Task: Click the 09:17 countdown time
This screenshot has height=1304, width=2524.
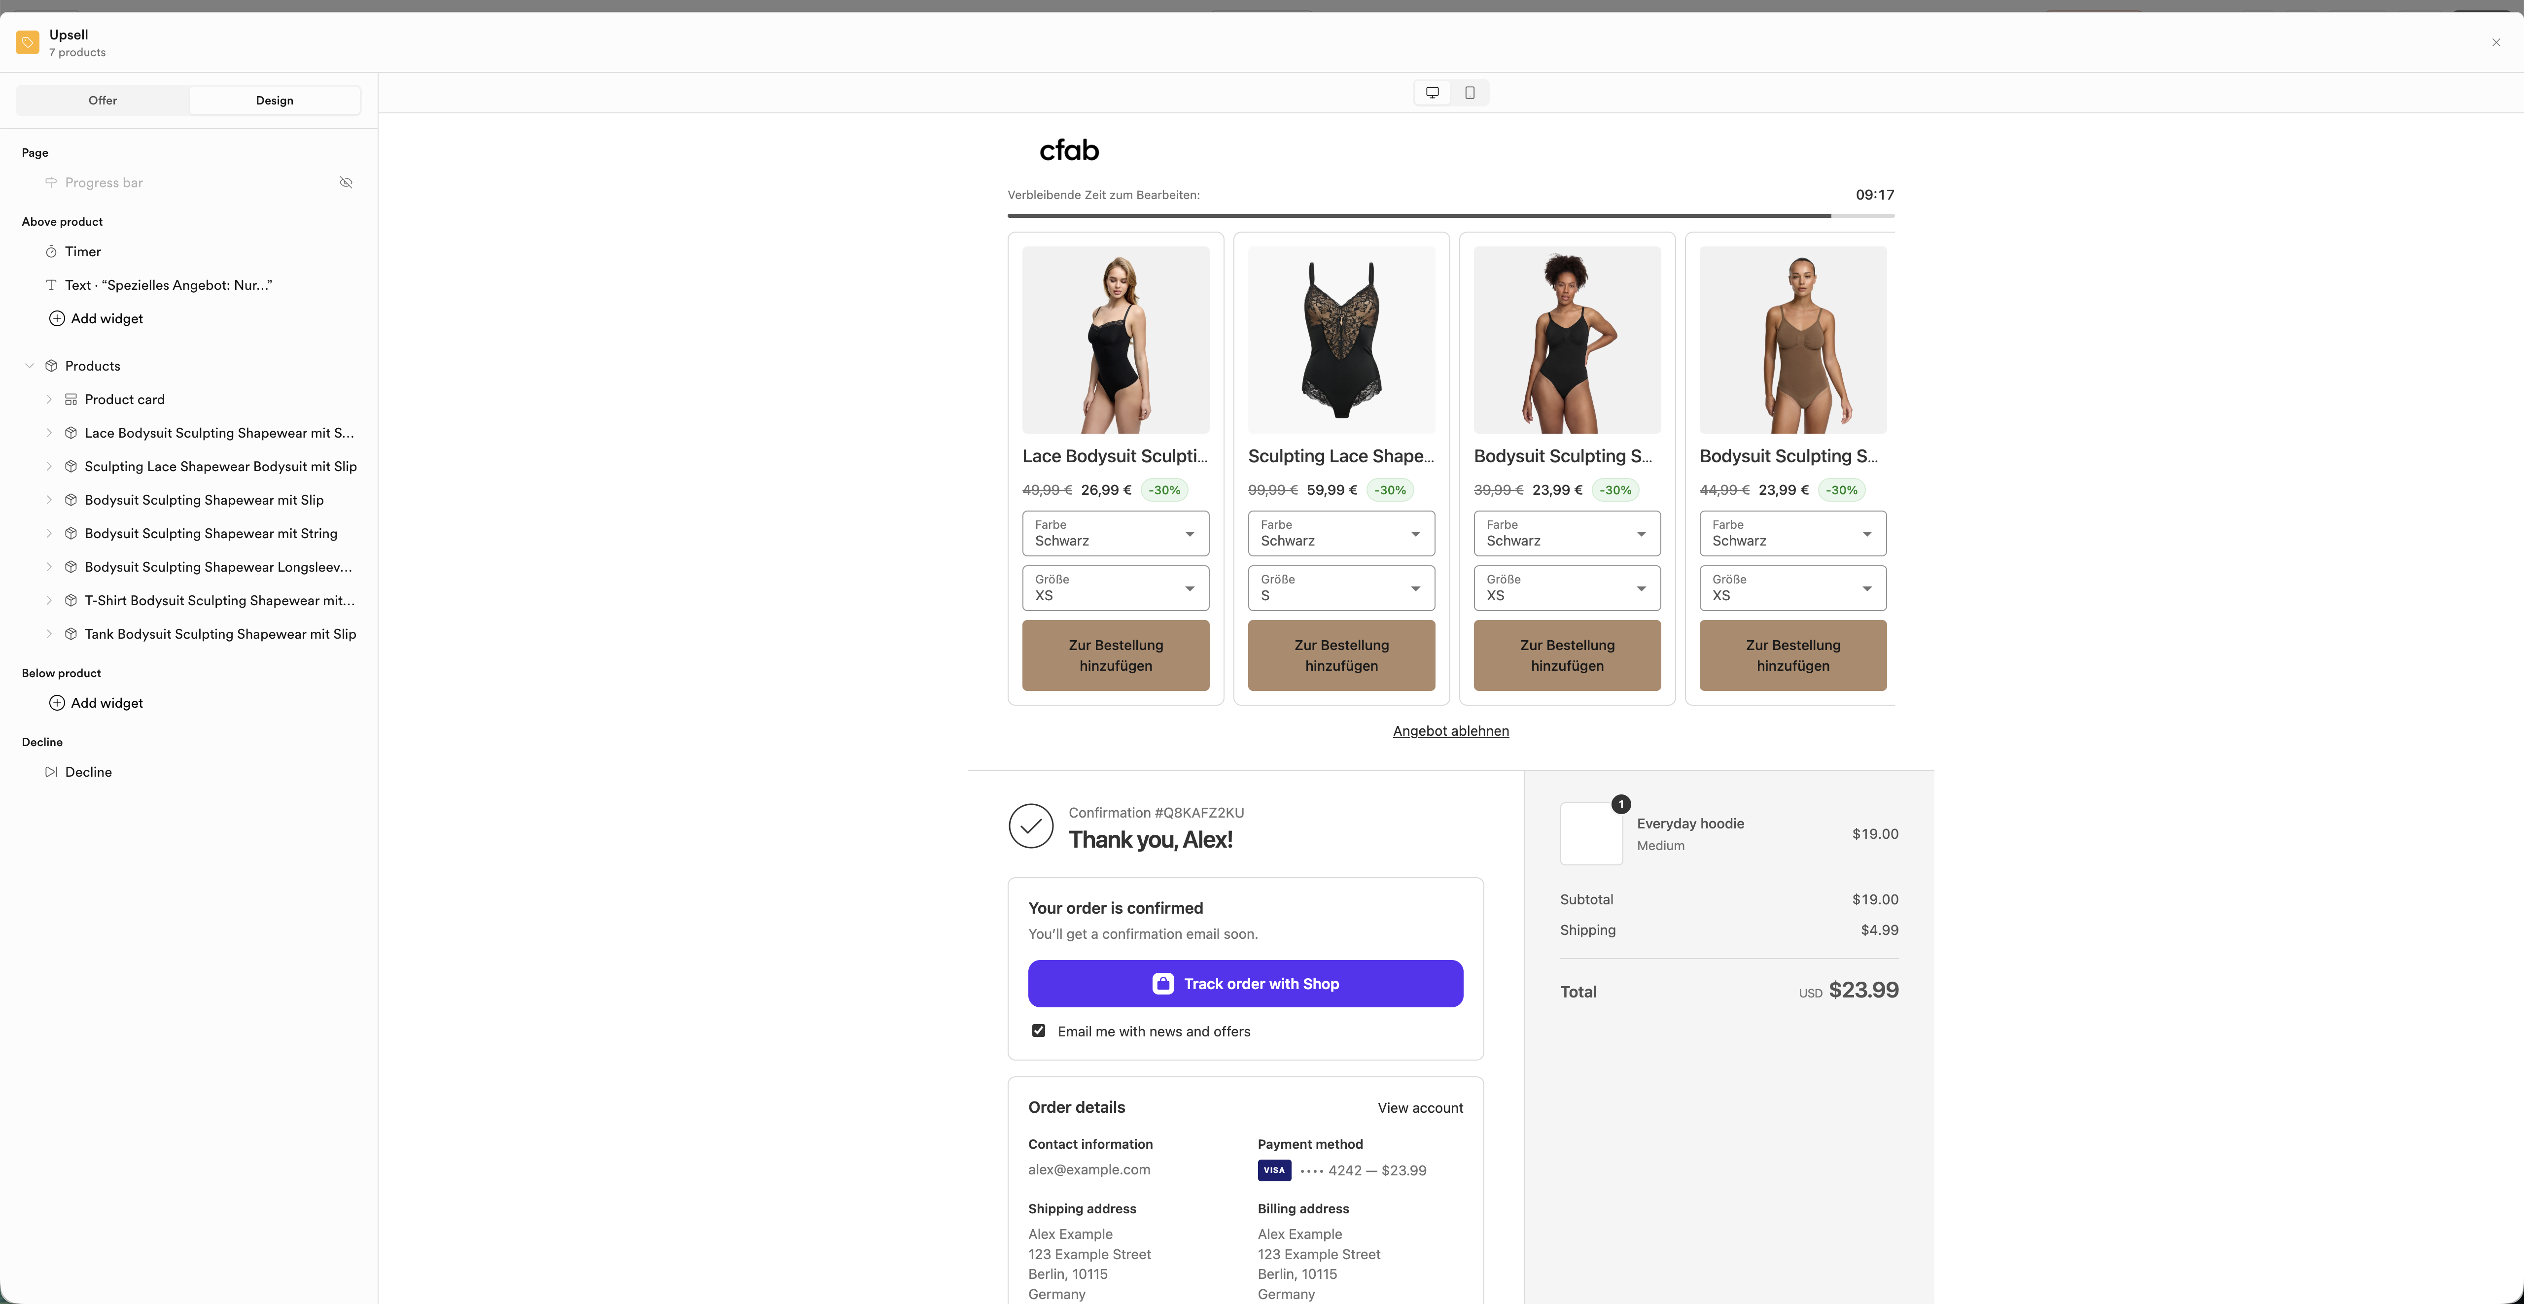Action: 1874,195
